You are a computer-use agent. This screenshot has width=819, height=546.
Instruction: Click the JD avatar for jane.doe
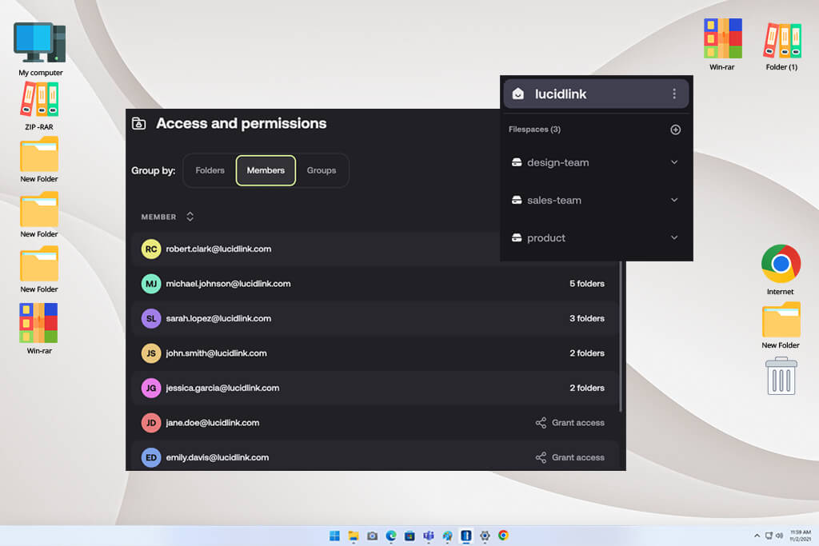tap(151, 422)
